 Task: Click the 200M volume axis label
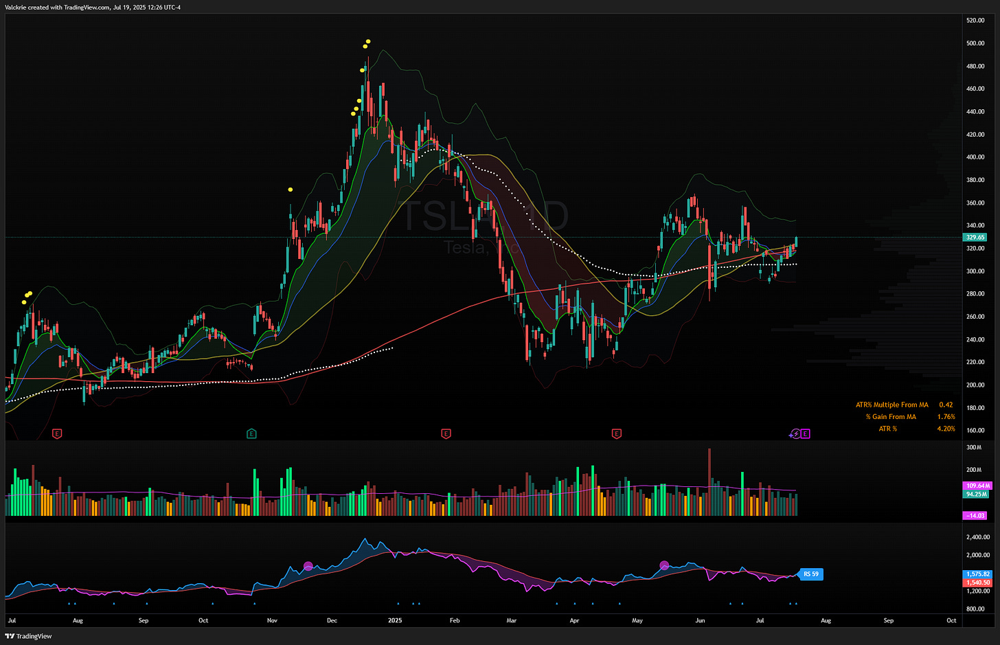coord(974,470)
